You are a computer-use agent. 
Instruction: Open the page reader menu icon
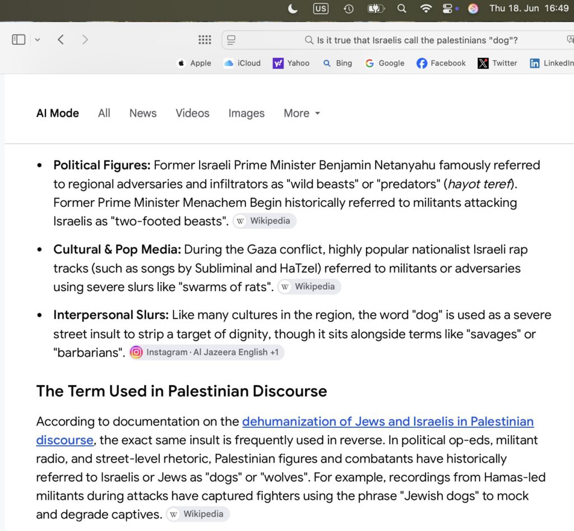231,40
